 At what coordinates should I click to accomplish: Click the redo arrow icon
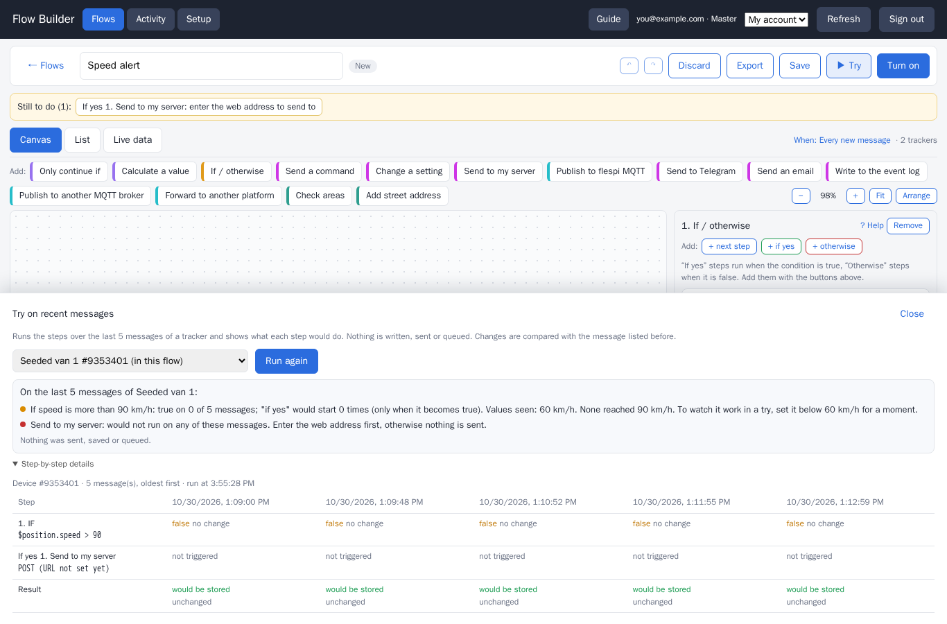(653, 66)
